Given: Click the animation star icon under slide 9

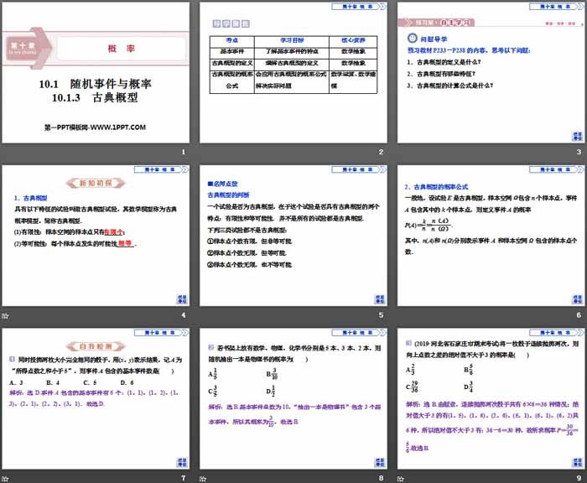Looking at the screenshot, I should 399,479.
